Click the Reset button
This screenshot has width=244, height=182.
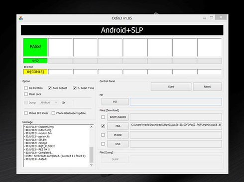(x=207, y=87)
